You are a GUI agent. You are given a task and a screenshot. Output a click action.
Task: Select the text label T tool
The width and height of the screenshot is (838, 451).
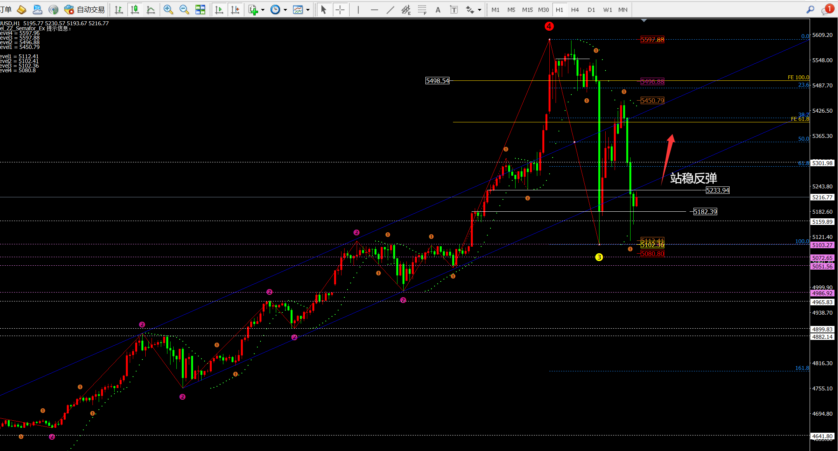[454, 10]
